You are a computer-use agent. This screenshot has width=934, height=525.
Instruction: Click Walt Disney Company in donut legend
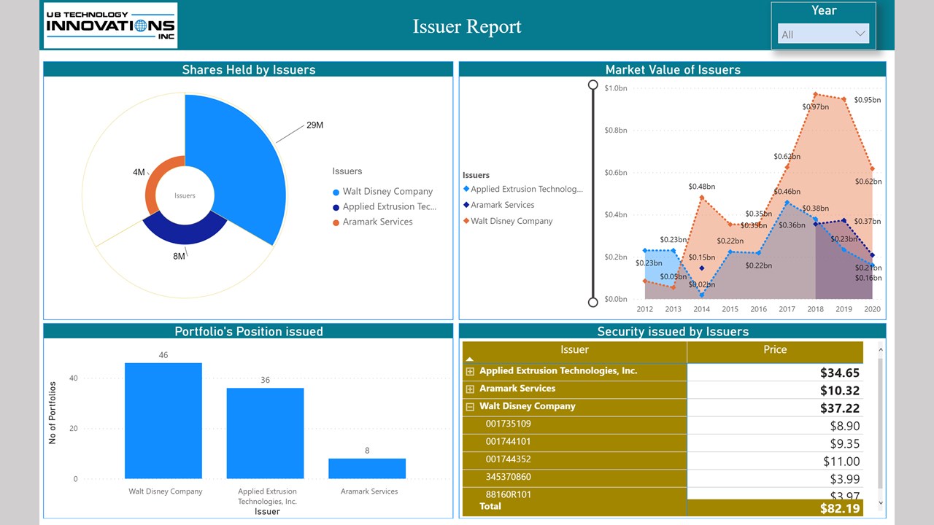click(x=387, y=192)
